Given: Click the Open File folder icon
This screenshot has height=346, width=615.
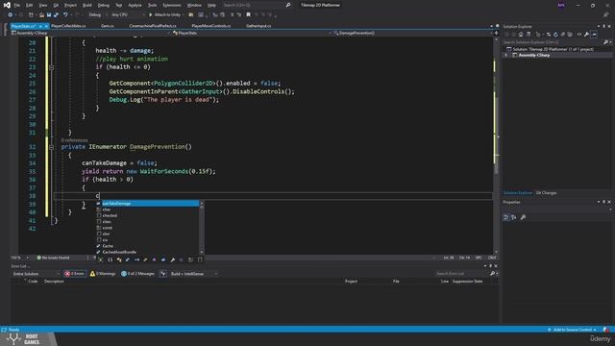Looking at the screenshot, I should coord(41,15).
